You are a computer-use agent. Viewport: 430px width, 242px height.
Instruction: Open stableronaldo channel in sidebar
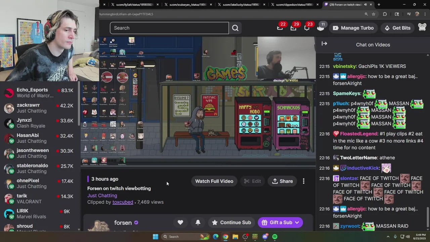40,168
